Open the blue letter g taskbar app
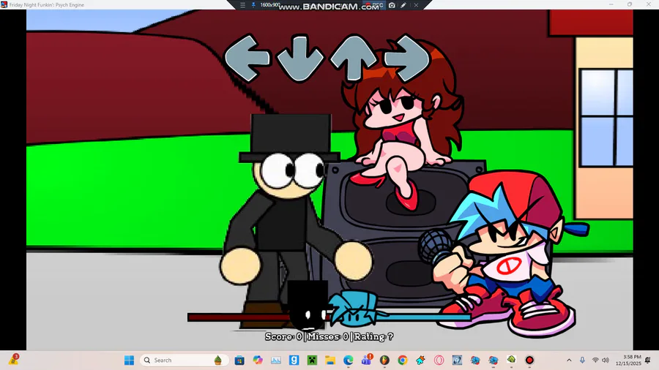 (x=294, y=360)
